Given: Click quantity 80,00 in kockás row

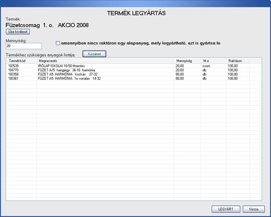Looking at the screenshot, I should click(180, 74).
